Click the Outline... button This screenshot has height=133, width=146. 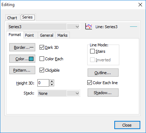pyautogui.click(x=103, y=73)
